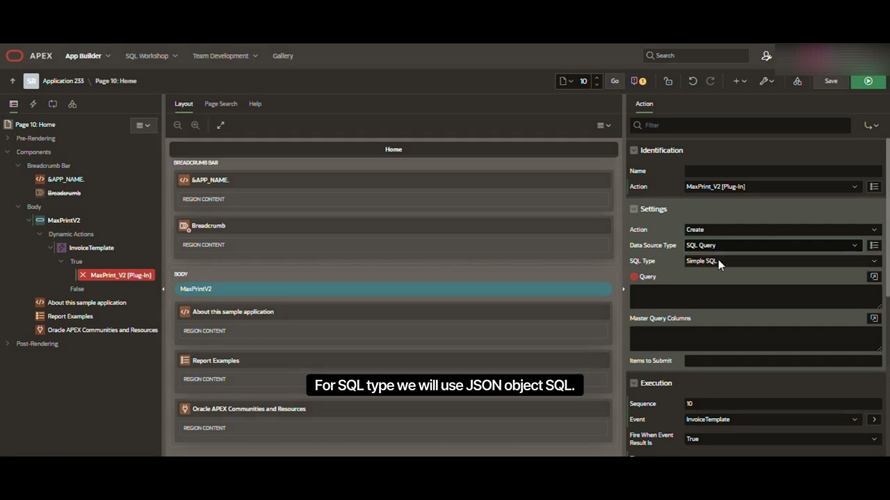Click the Save button
The width and height of the screenshot is (890, 500).
(831, 81)
